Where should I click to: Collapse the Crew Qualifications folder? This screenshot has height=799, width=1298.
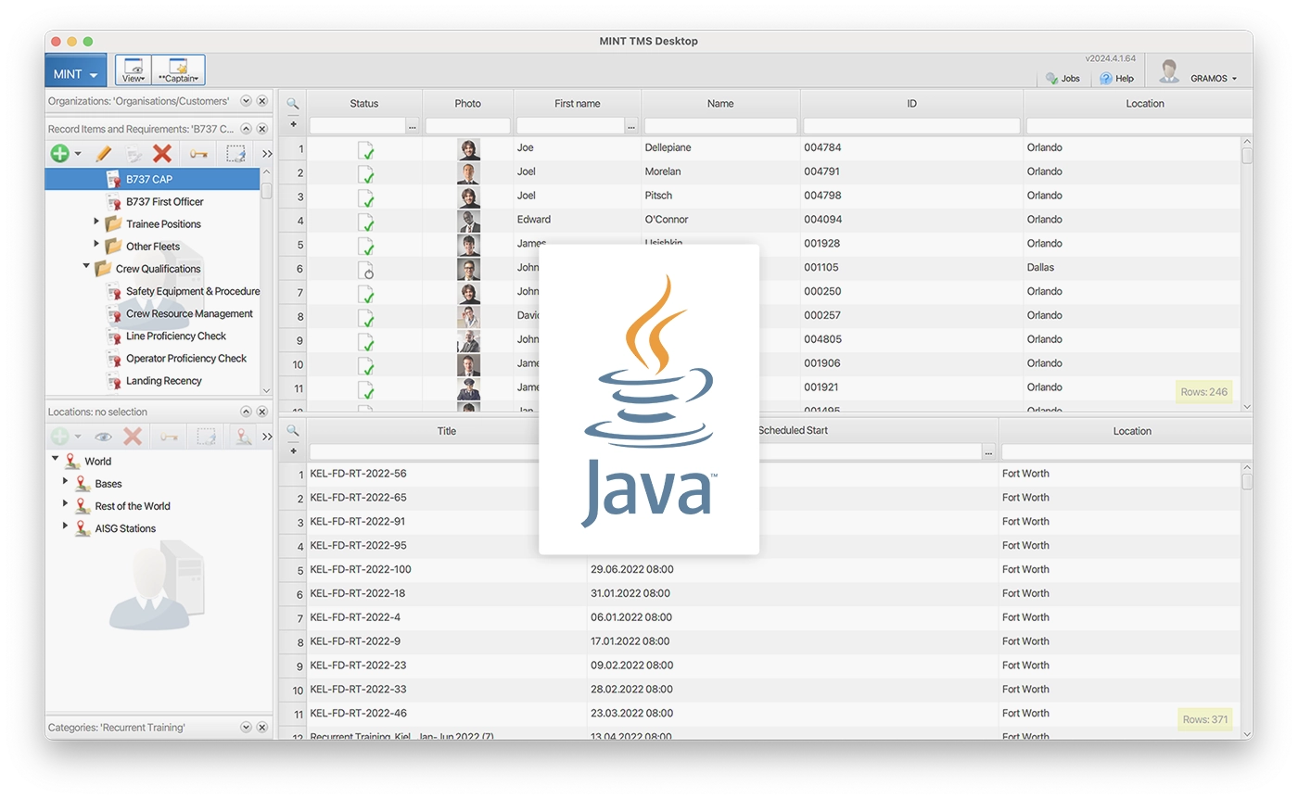tap(86, 266)
